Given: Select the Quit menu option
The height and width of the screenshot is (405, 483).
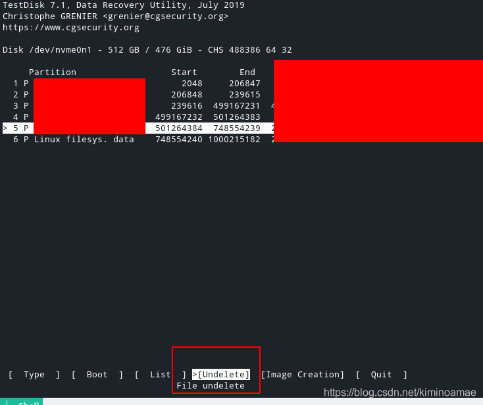Looking at the screenshot, I should [382, 375].
